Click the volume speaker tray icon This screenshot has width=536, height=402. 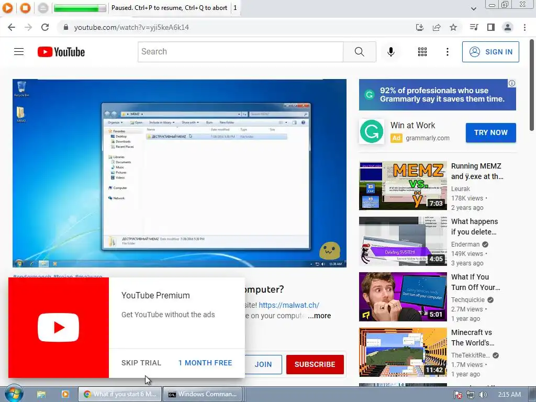pyautogui.click(x=483, y=395)
